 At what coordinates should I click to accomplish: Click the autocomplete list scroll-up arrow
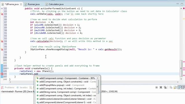tap(98, 78)
